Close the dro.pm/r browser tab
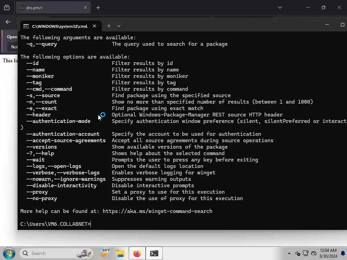The width and height of the screenshot is (347, 260). 85,8
